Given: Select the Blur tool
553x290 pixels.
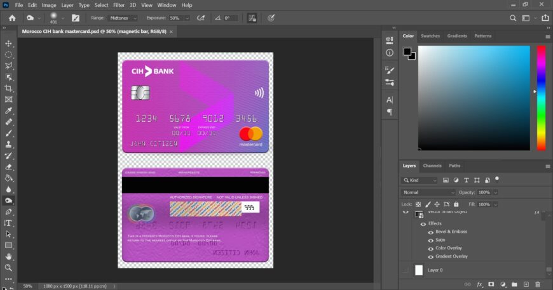Looking at the screenshot, I should coord(8,189).
